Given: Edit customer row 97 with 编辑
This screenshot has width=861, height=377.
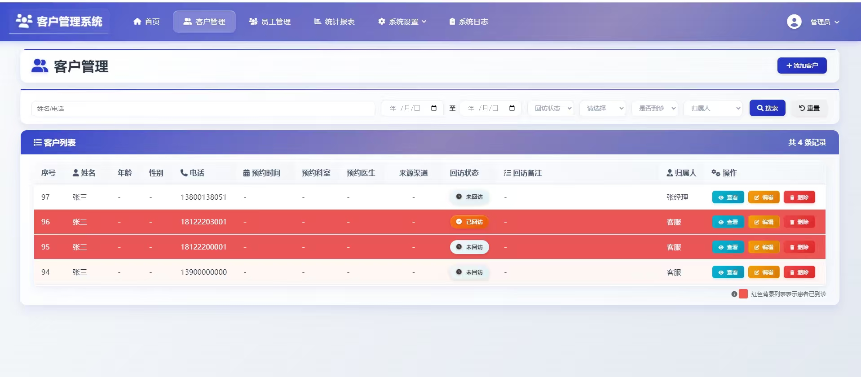Looking at the screenshot, I should pyautogui.click(x=764, y=197).
